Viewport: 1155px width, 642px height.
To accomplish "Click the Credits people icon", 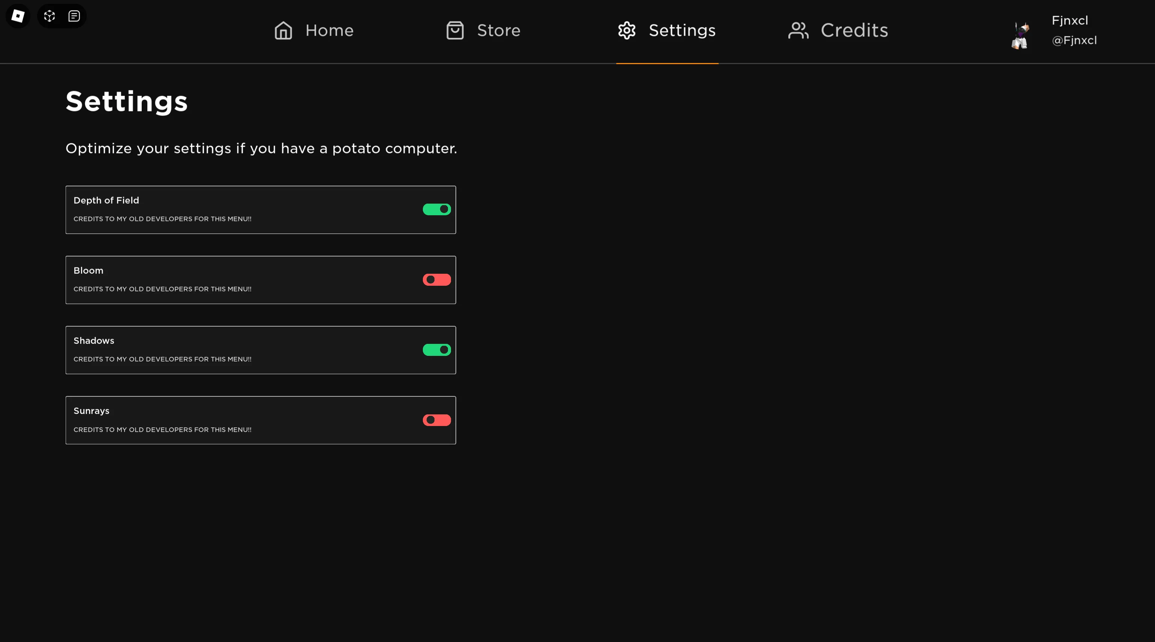I will pos(798,30).
